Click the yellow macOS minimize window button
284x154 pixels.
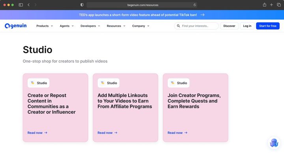pyautogui.click(x=9, y=5)
